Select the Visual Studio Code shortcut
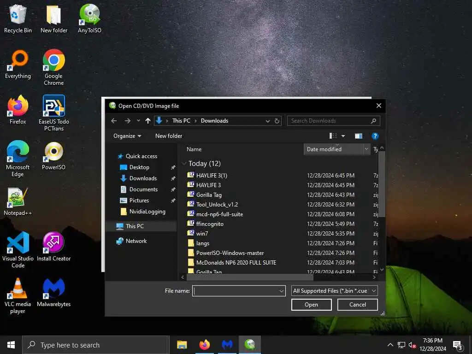 pos(18,250)
